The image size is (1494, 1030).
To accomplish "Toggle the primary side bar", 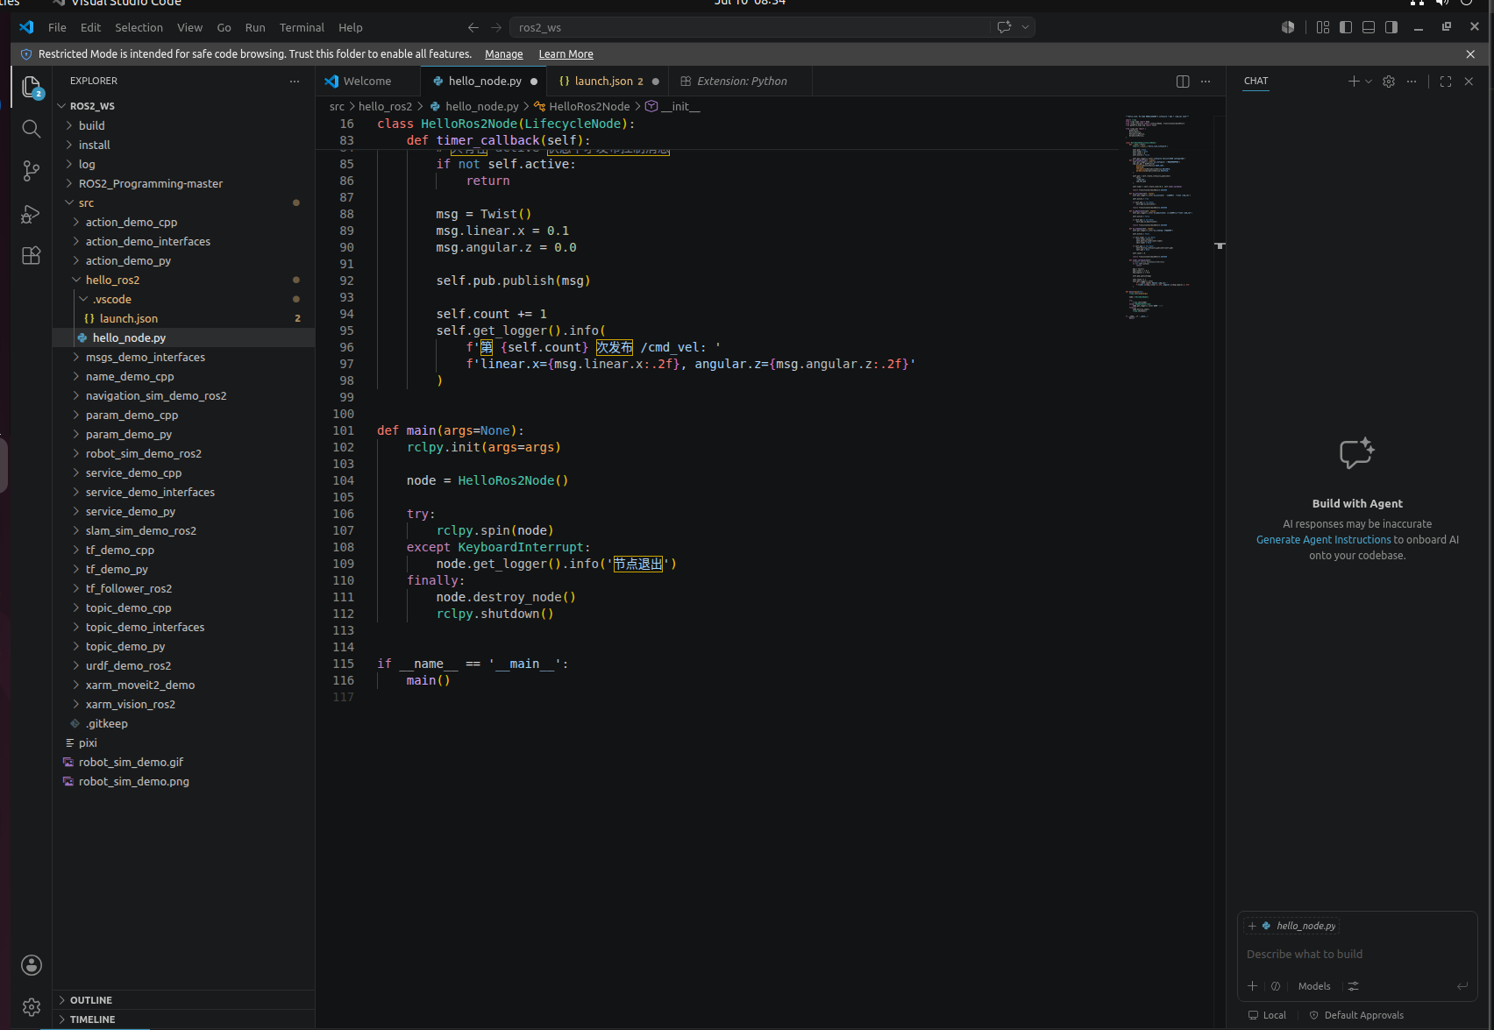I will pos(1346,27).
